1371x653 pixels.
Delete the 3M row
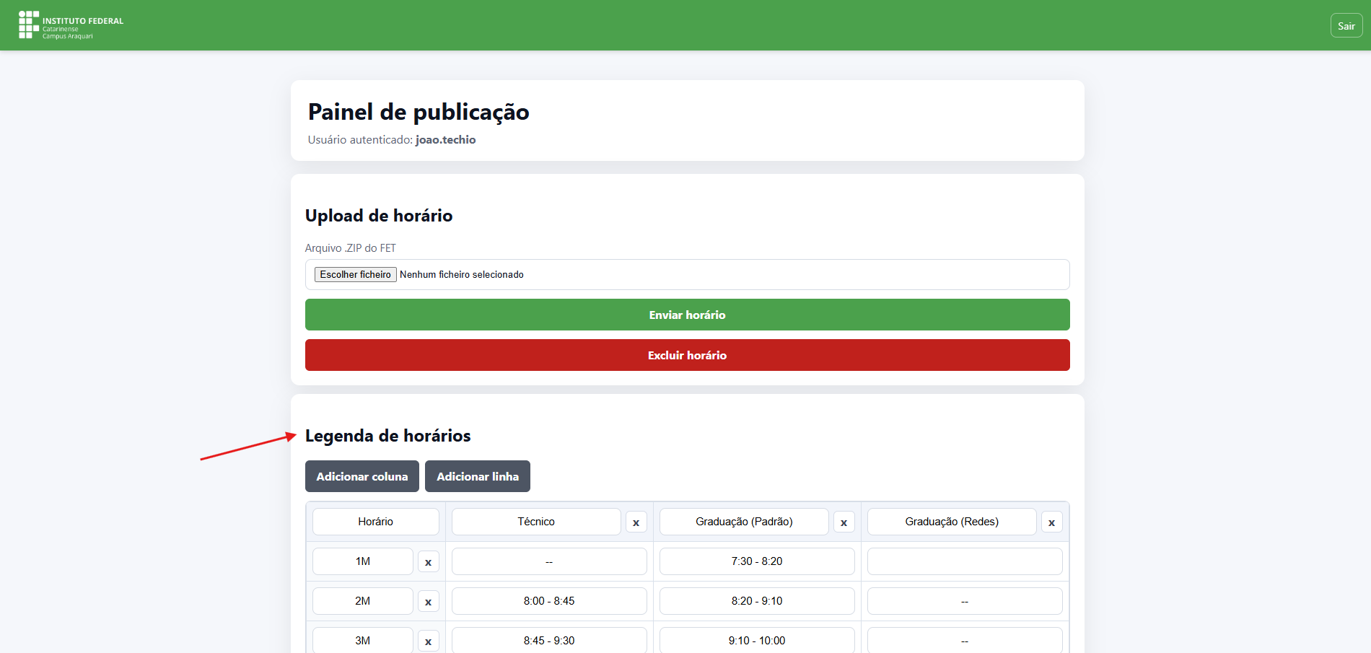[x=428, y=641]
